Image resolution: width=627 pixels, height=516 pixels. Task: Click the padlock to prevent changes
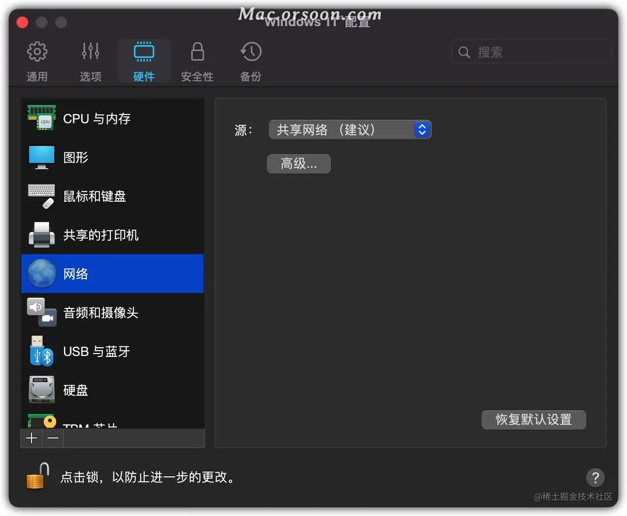[x=38, y=476]
